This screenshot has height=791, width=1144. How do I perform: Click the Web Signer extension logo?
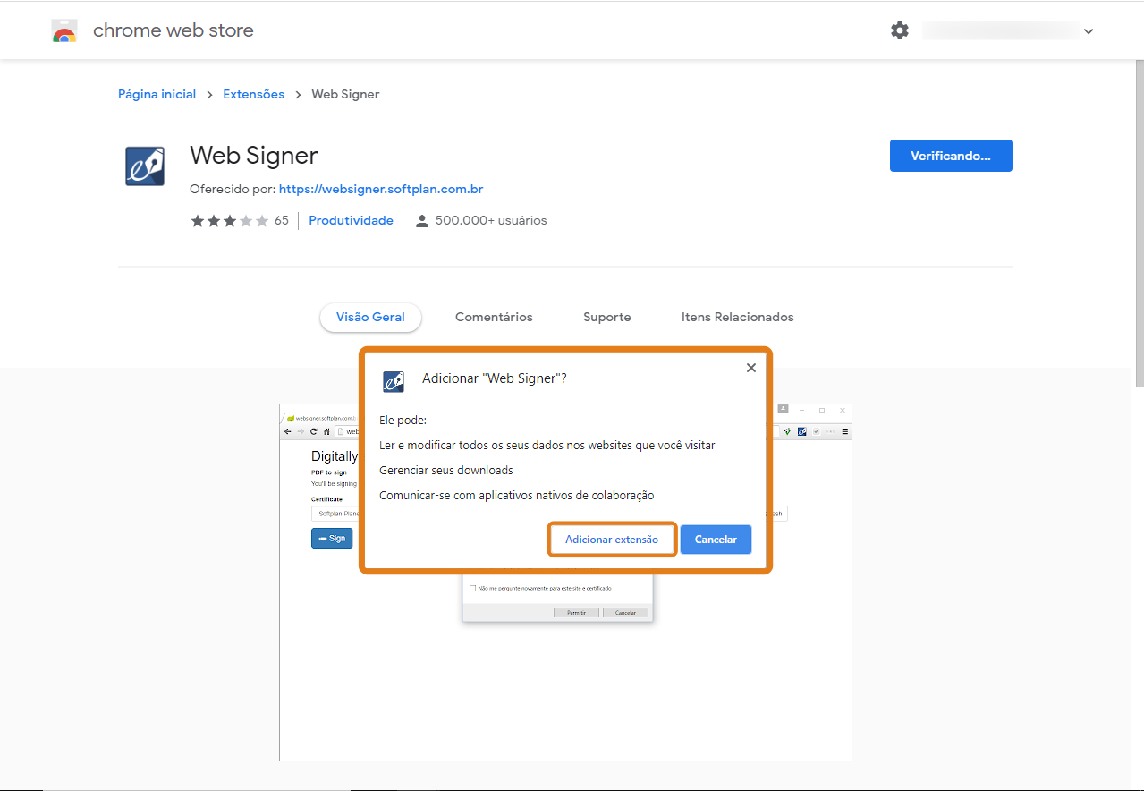[145, 166]
